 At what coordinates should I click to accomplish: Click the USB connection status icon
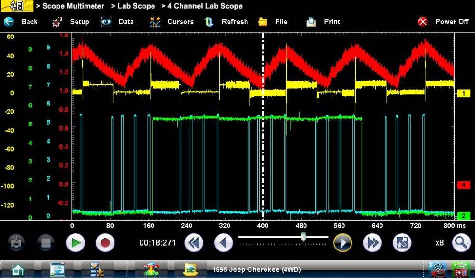point(460,269)
